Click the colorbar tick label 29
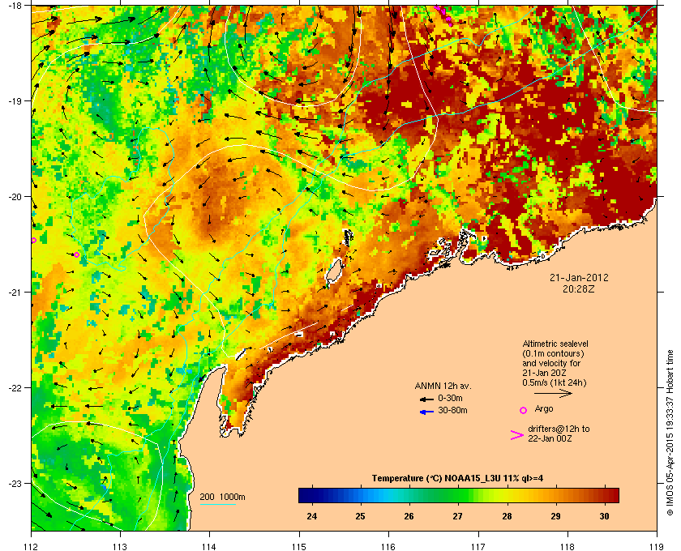The width and height of the screenshot is (681, 551). click(555, 516)
